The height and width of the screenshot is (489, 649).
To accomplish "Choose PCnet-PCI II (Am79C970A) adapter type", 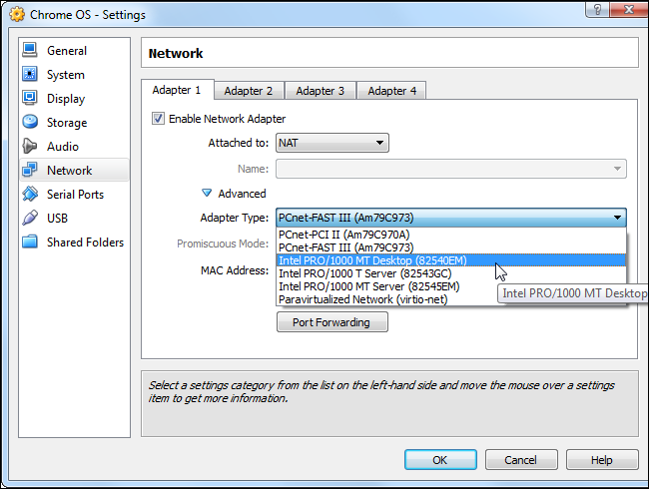I will (x=451, y=235).
